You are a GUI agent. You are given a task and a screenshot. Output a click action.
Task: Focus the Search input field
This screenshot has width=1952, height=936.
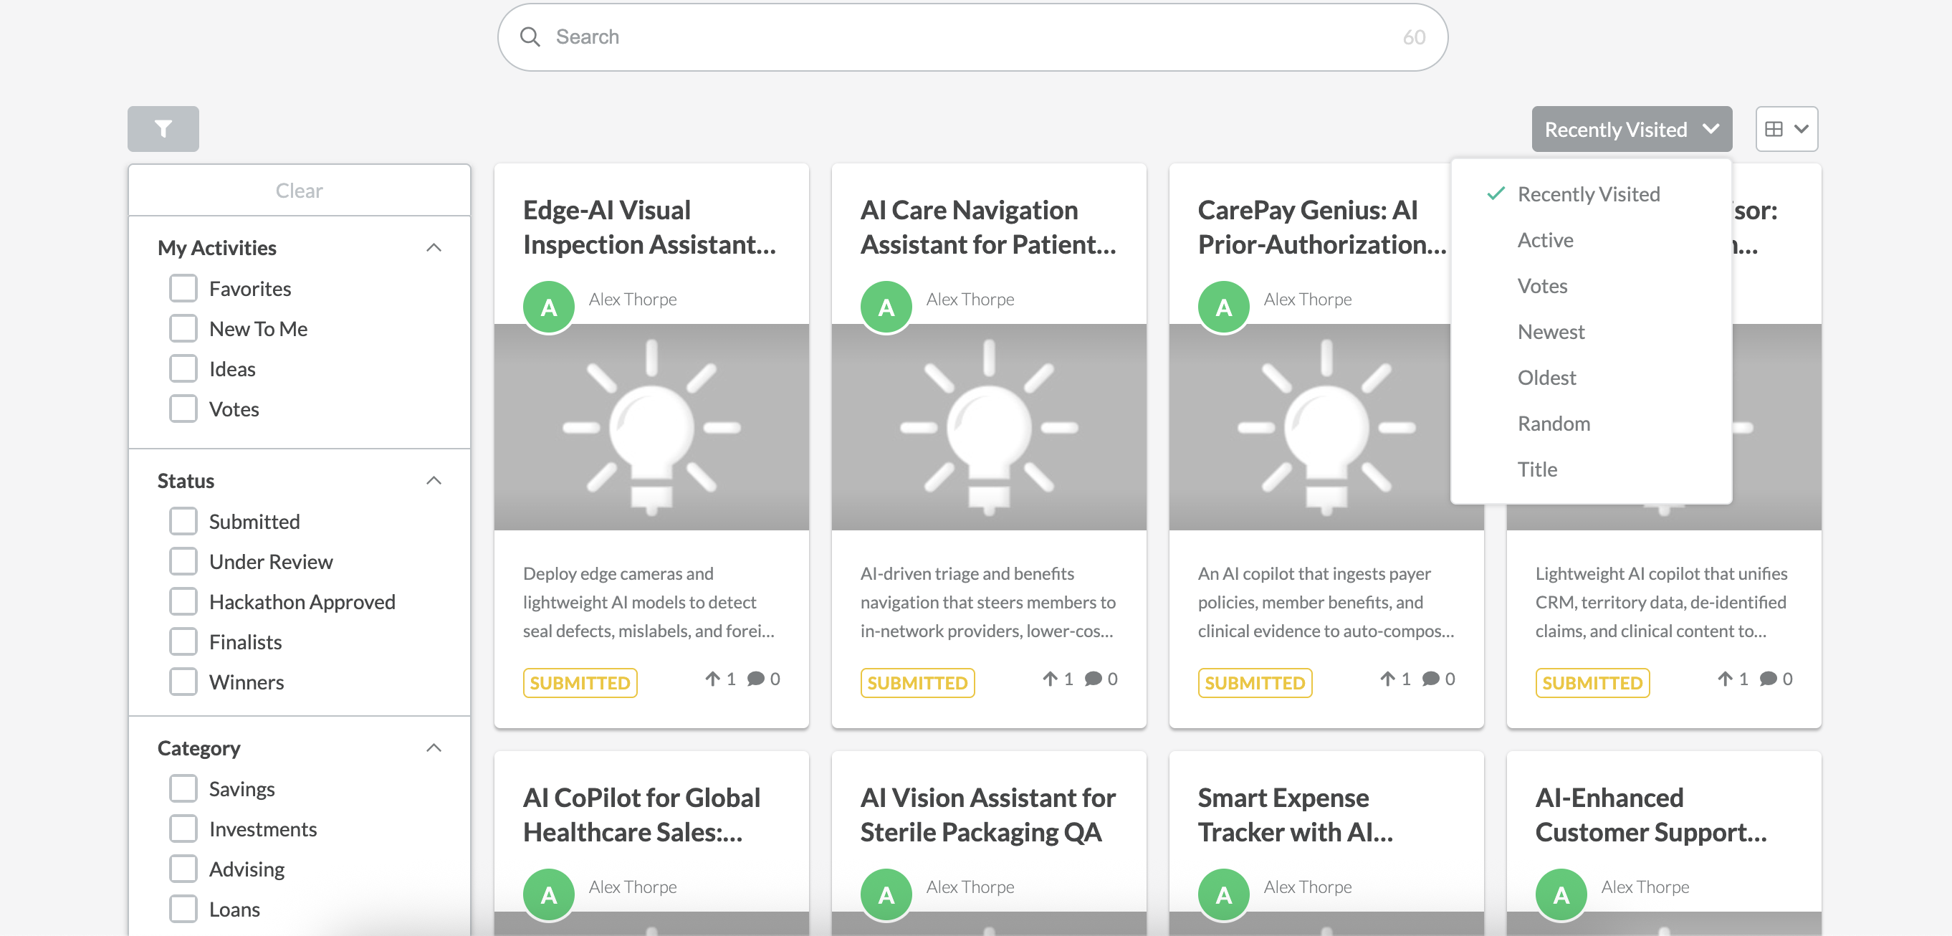point(972,37)
